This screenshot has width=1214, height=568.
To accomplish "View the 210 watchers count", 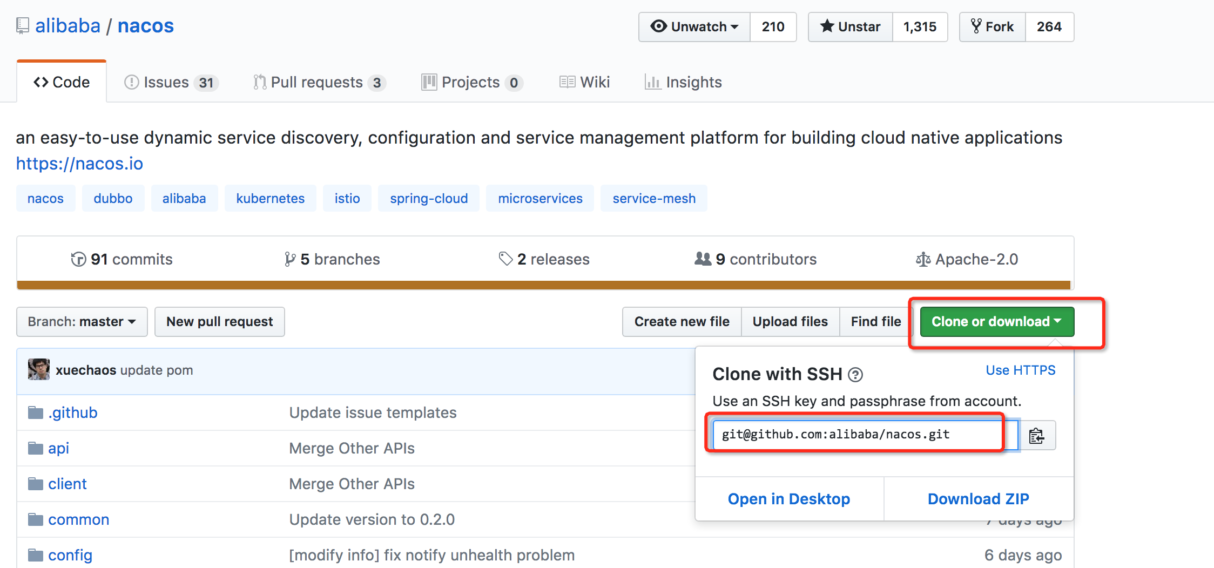I will pyautogui.click(x=773, y=26).
